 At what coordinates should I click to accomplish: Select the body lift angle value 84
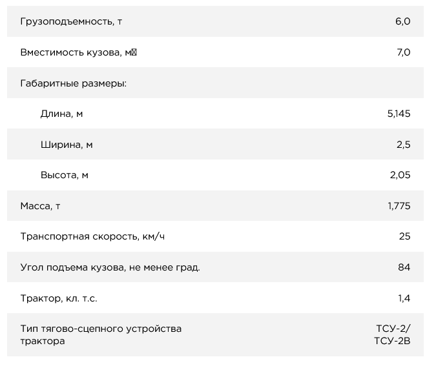[404, 267]
